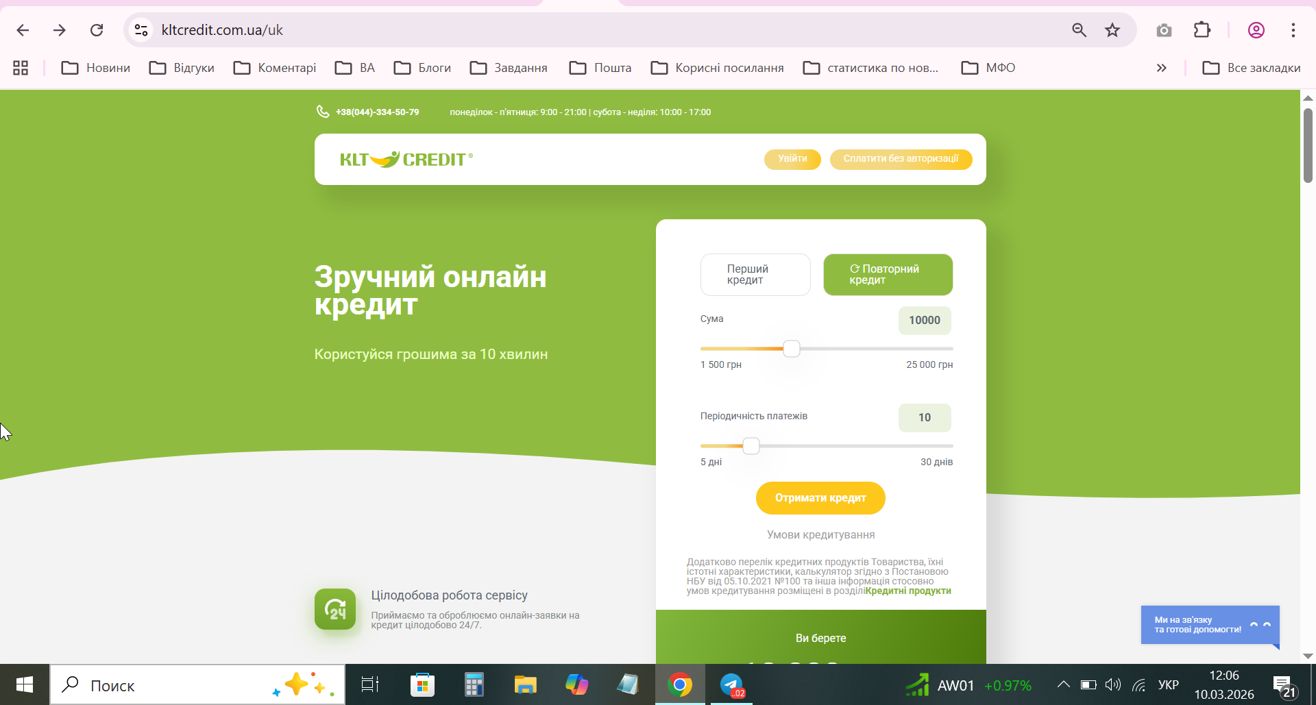
Task: Click the Увійти login button
Action: point(792,159)
